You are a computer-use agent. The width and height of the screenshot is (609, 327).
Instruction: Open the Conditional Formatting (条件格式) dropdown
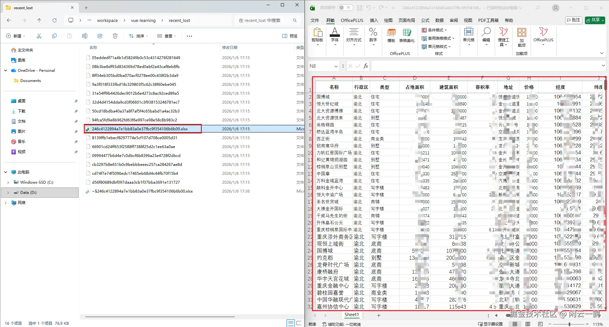click(434, 30)
